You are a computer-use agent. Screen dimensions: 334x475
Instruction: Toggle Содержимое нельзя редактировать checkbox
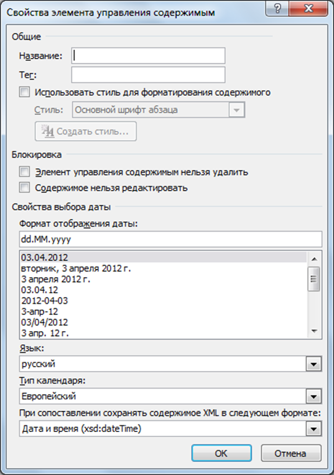click(24, 187)
